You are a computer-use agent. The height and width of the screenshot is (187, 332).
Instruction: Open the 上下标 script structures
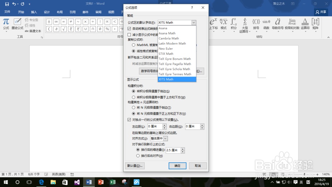point(213,25)
